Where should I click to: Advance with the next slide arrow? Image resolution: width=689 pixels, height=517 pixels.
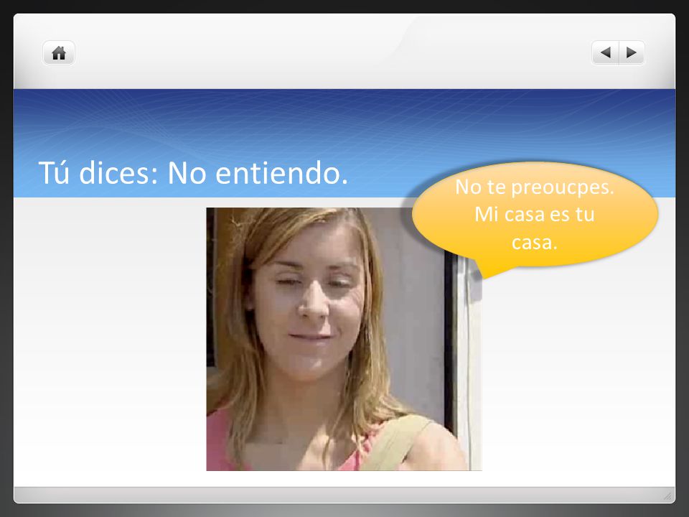(632, 52)
